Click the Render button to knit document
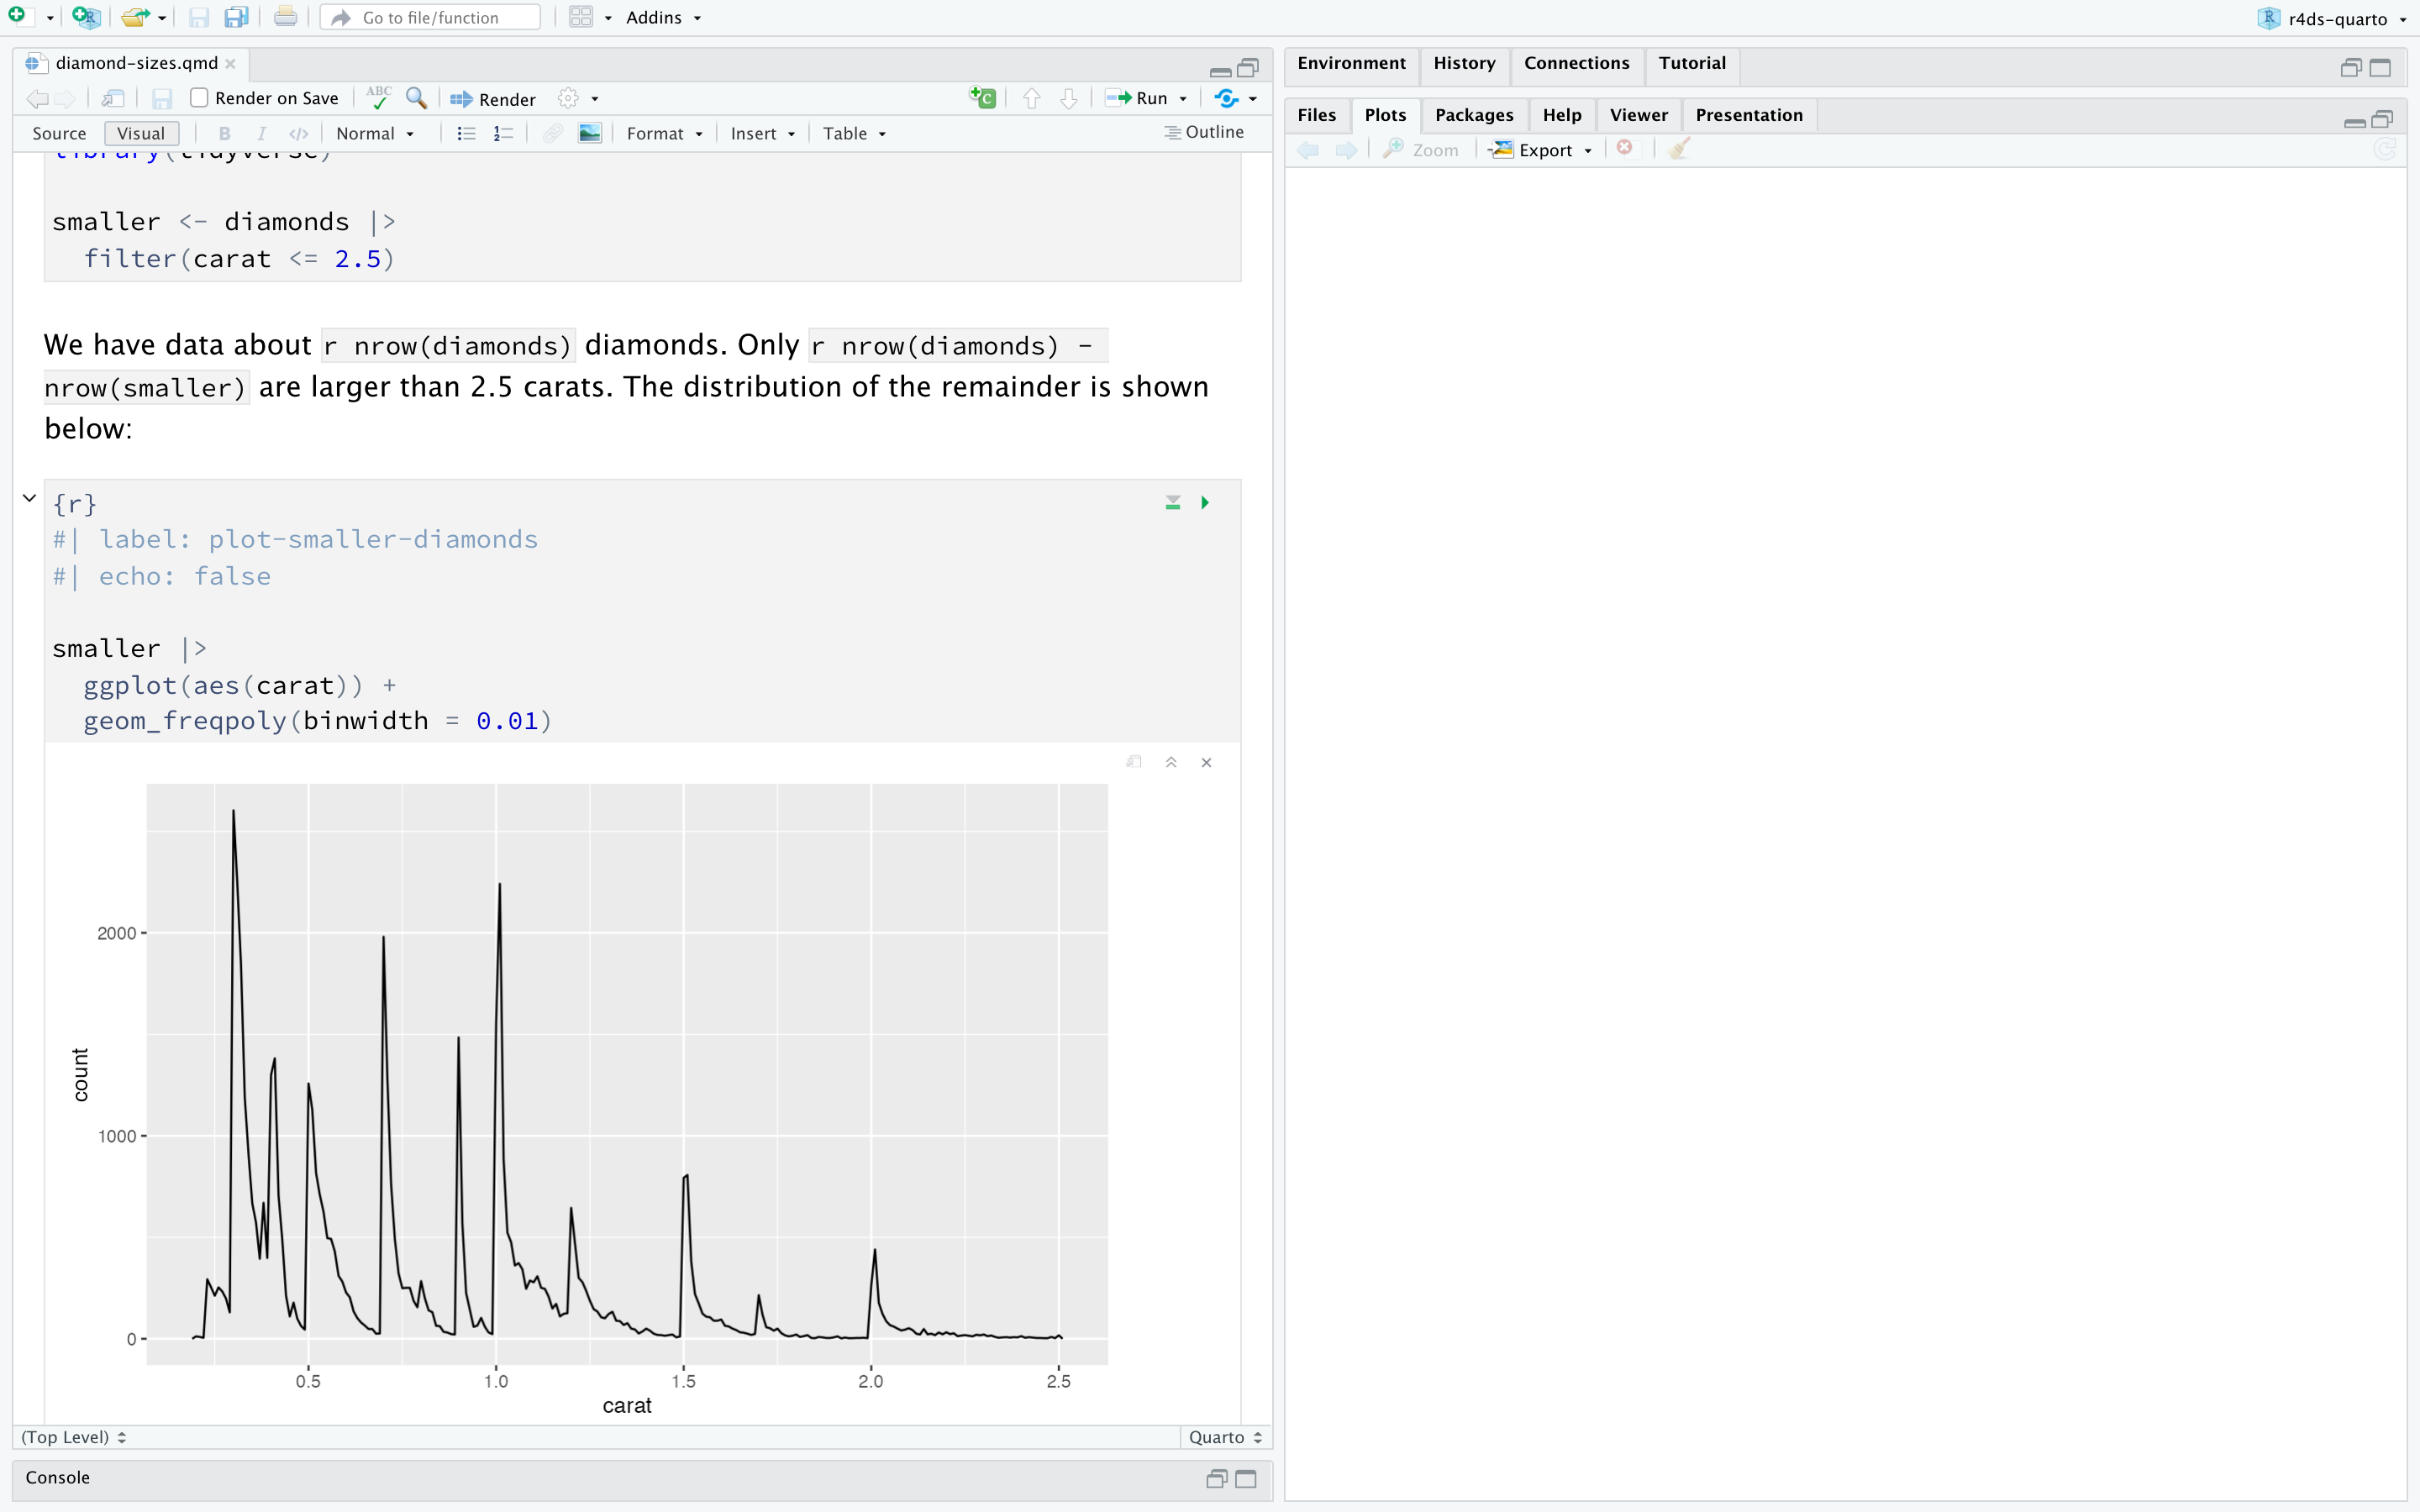The height and width of the screenshot is (1512, 2420). pos(495,99)
